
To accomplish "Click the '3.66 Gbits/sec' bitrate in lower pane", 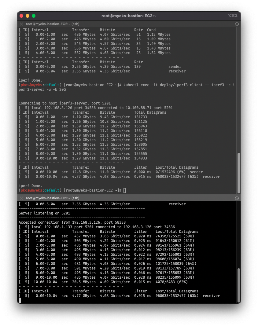I will coord(115,236).
